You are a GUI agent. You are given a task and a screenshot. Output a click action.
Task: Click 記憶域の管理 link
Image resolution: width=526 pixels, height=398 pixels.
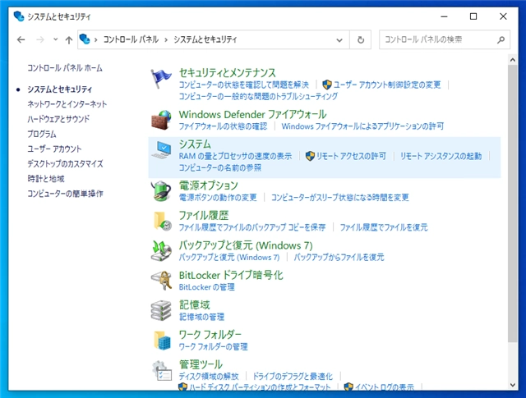click(x=201, y=317)
